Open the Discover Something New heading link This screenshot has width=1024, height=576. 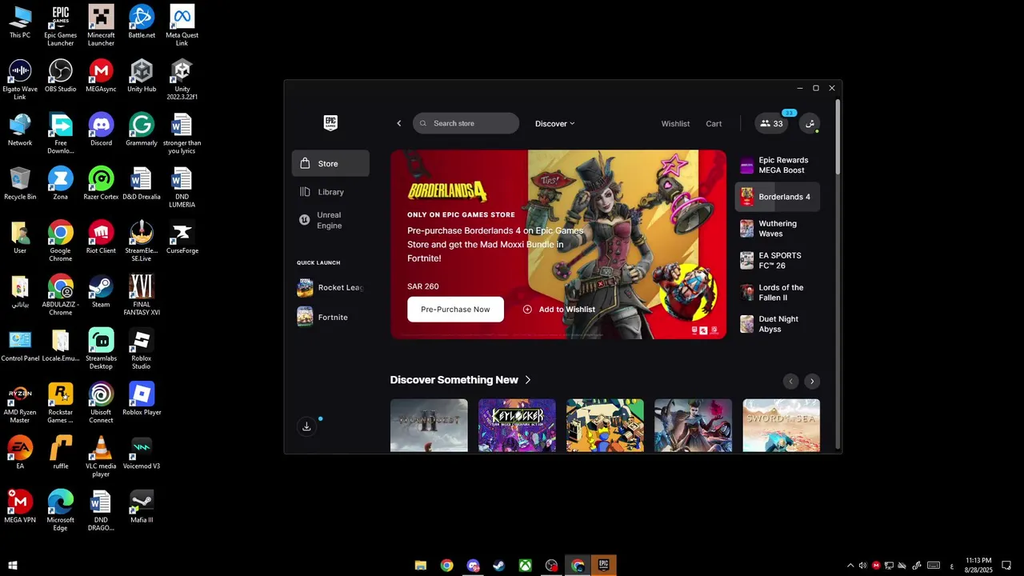click(461, 380)
